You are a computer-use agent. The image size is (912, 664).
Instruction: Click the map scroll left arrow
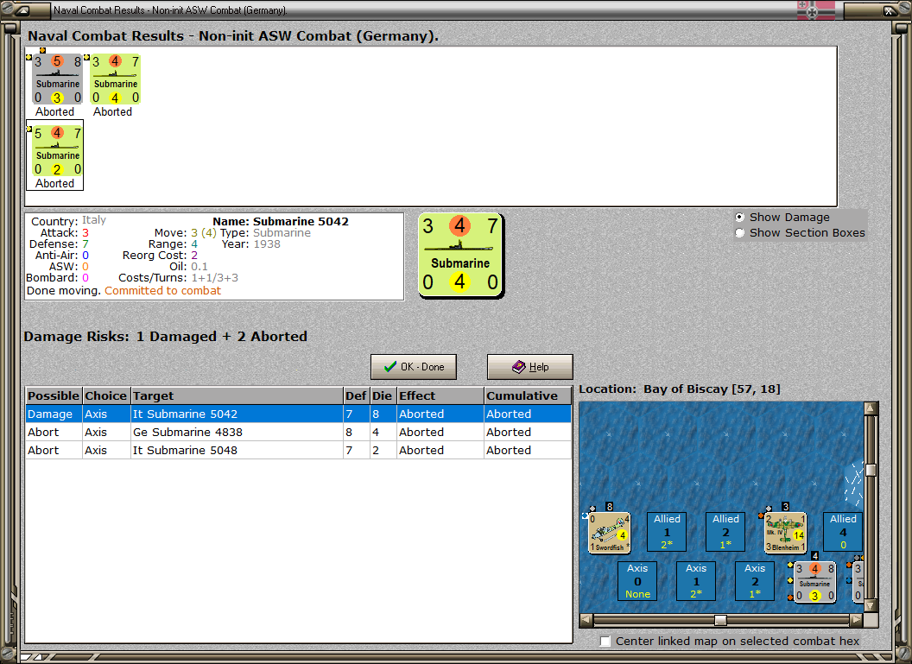click(586, 620)
